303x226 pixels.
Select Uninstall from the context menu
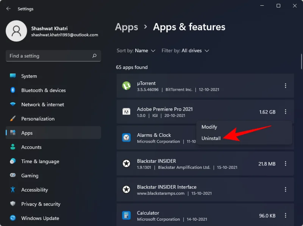tap(211, 138)
